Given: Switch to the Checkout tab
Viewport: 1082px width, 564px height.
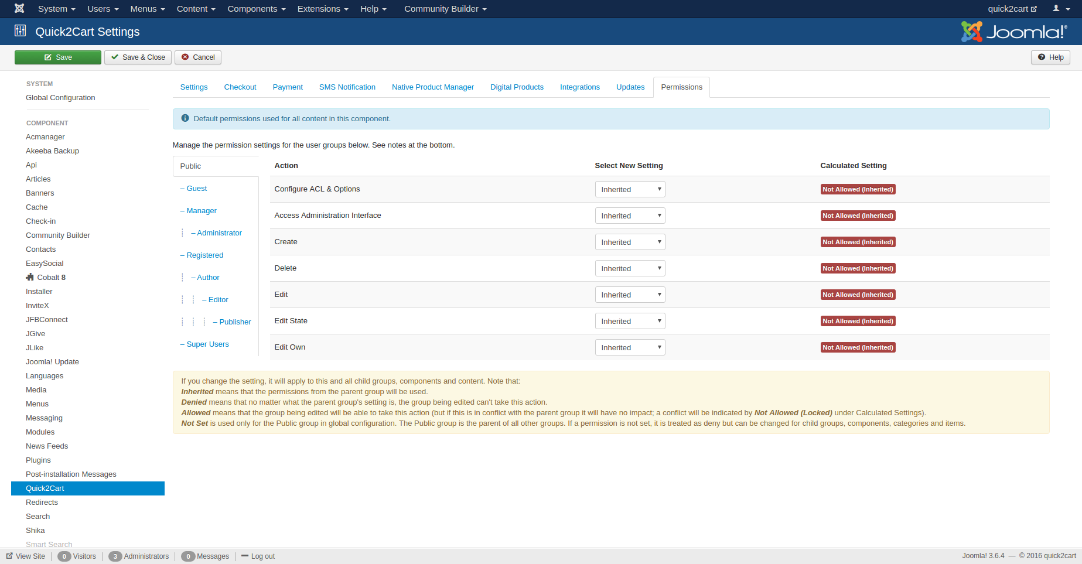Looking at the screenshot, I should pyautogui.click(x=240, y=87).
